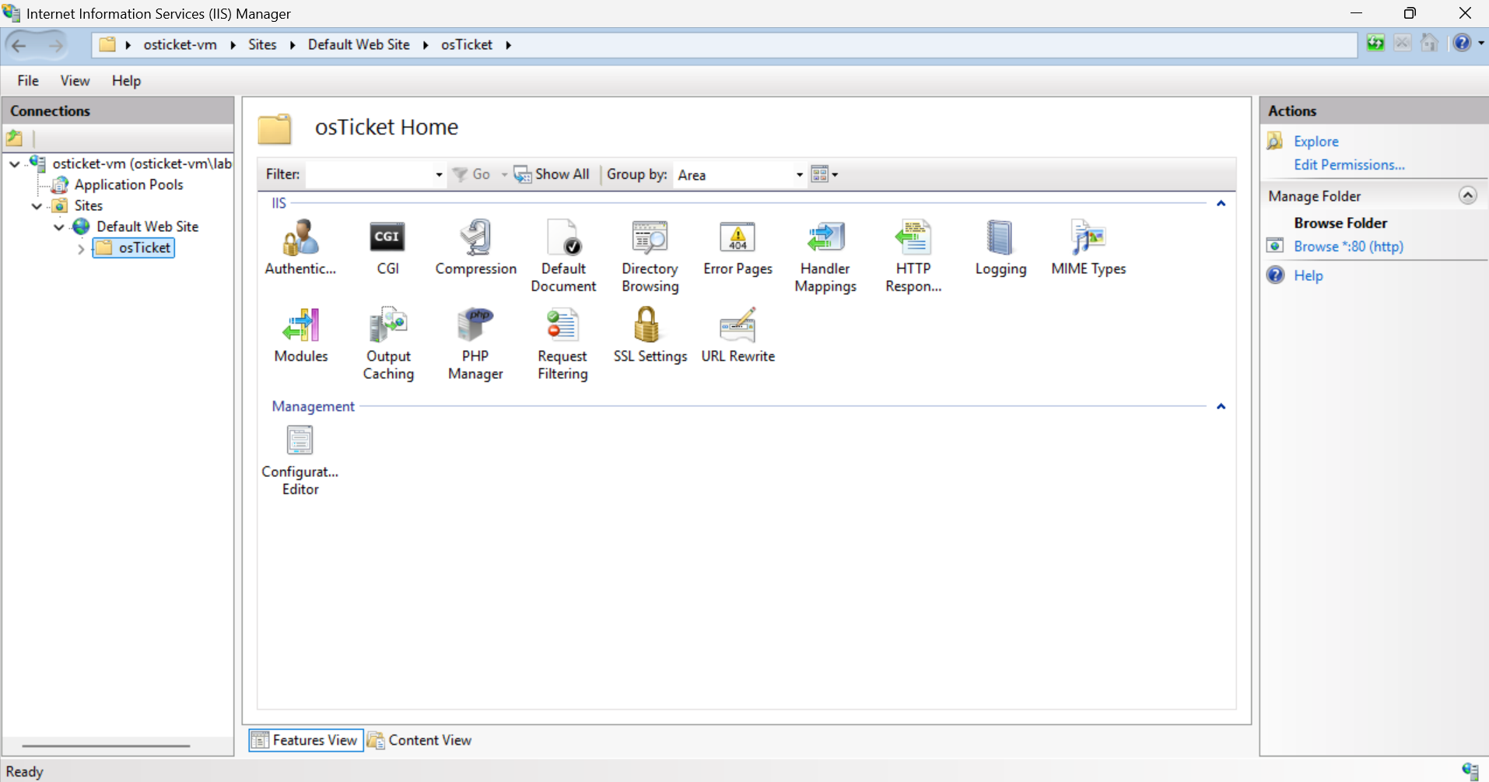Collapse the IIS group section
1489x782 pixels.
(1221, 204)
